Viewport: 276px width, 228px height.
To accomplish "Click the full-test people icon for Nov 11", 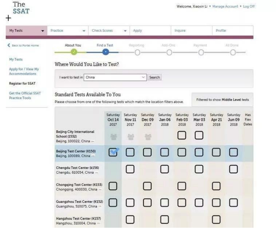I will (x=130, y=137).
